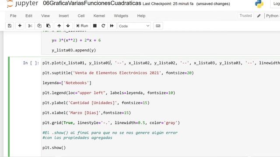Click the comment '#El .show() al final'
This screenshot has width=280, height=157.
click(110, 133)
